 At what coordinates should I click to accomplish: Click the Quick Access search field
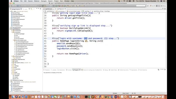click(x=141, y=6)
